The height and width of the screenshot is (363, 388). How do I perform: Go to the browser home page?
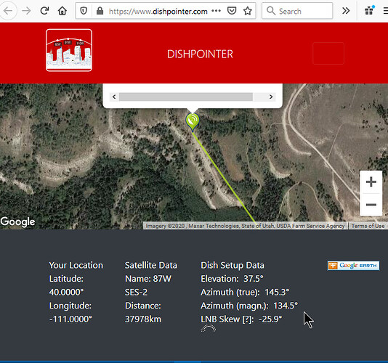[x=62, y=11]
